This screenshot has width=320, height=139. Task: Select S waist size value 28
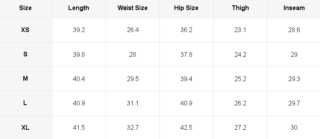(x=132, y=54)
